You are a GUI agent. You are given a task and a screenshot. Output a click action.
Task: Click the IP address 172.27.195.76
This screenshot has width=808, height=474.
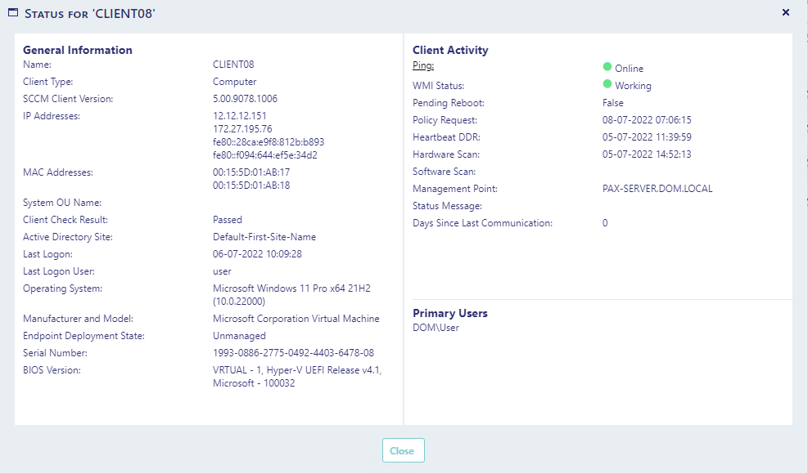coord(242,129)
